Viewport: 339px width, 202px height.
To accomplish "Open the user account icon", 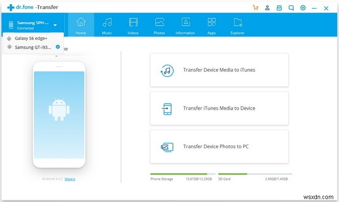I will pyautogui.click(x=267, y=8).
